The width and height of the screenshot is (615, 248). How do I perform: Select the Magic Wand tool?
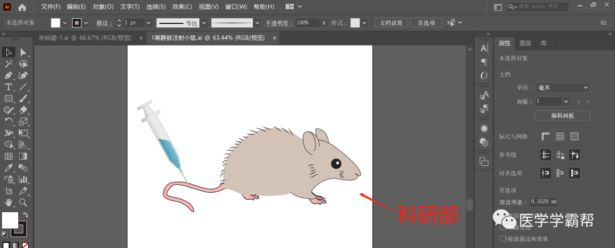9,64
